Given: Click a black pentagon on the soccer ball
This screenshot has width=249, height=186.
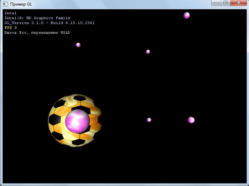Looking at the screenshot, I should click(54, 120).
